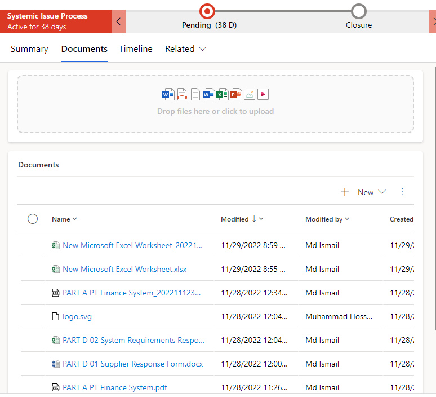This screenshot has height=397, width=436.
Task: Toggle the select all documents circle
Action: pyautogui.click(x=33, y=219)
